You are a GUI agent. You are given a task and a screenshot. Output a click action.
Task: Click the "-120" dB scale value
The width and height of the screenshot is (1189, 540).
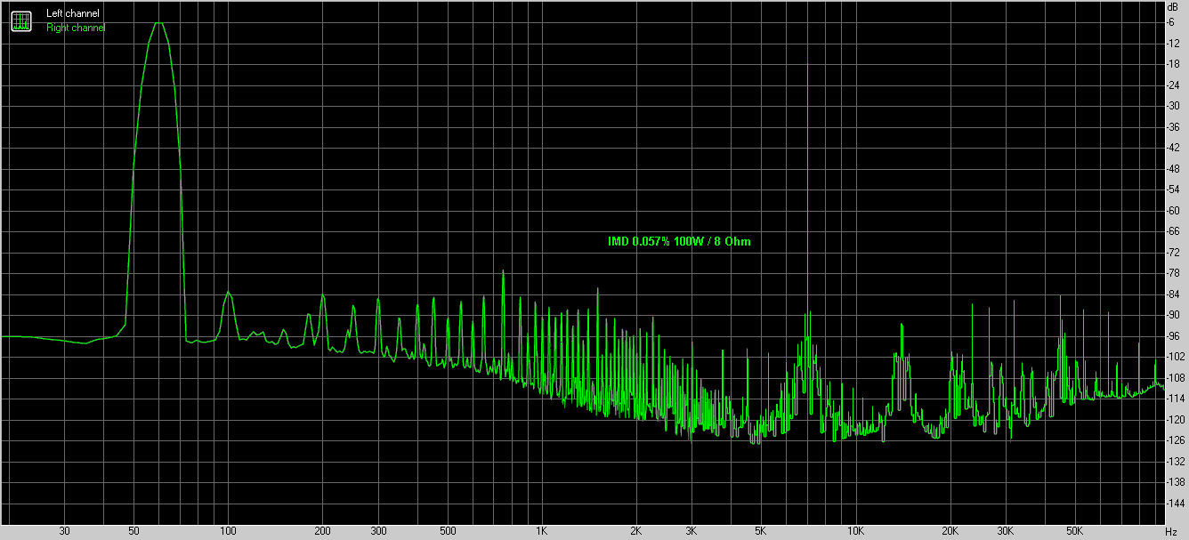1177,420
